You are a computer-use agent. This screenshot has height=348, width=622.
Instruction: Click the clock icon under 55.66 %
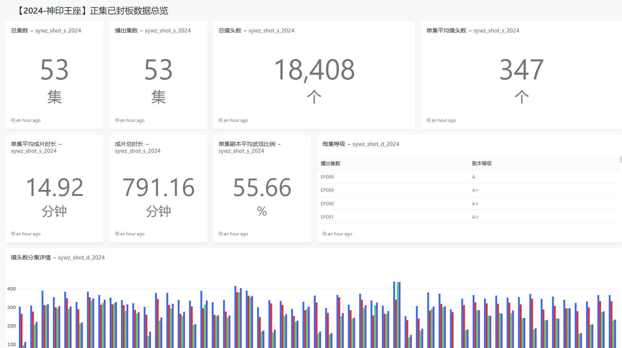pos(220,234)
